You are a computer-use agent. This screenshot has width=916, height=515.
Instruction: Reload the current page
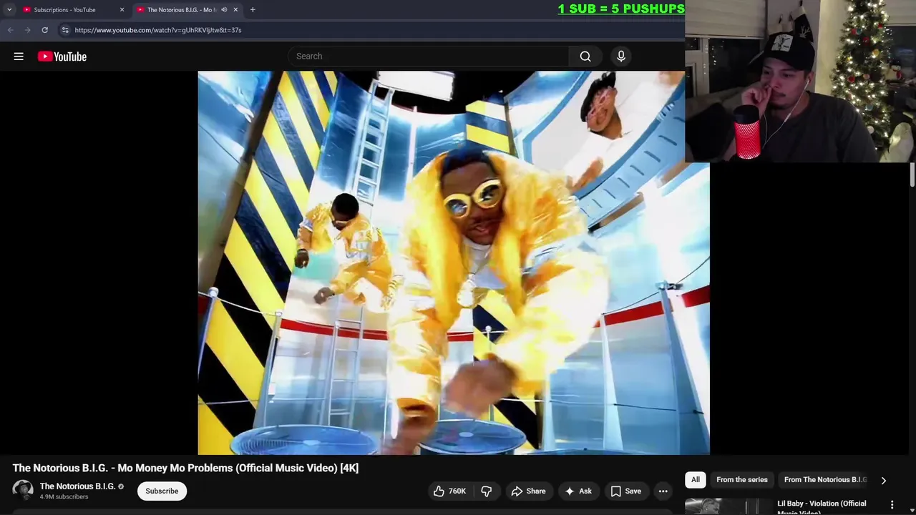tap(44, 30)
